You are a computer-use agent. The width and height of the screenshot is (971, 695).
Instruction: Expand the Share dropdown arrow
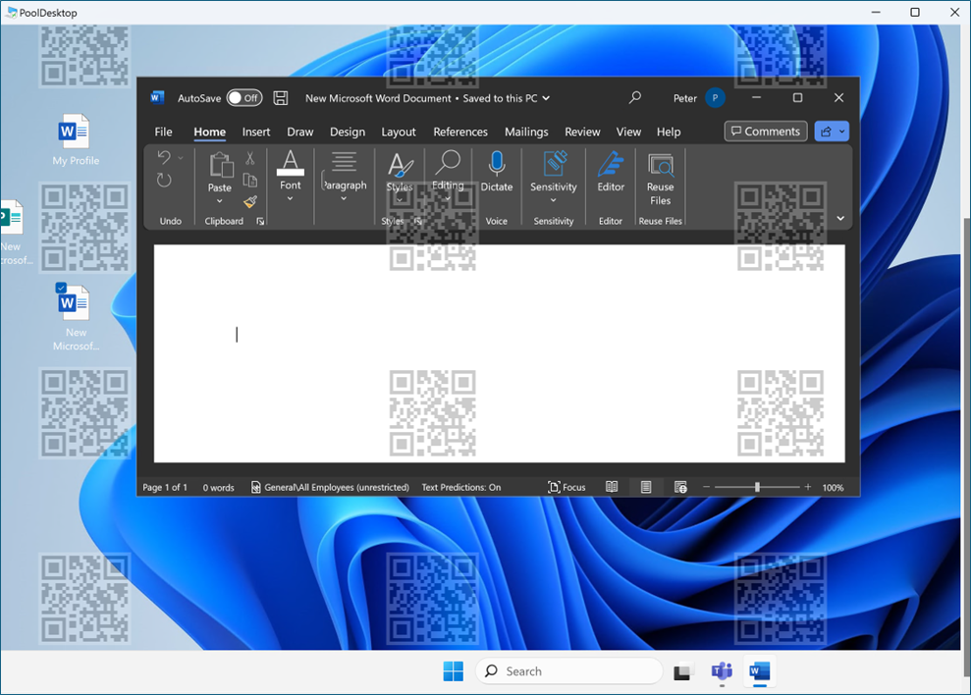tap(842, 132)
